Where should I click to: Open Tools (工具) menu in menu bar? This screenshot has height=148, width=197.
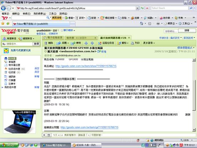click(52, 14)
